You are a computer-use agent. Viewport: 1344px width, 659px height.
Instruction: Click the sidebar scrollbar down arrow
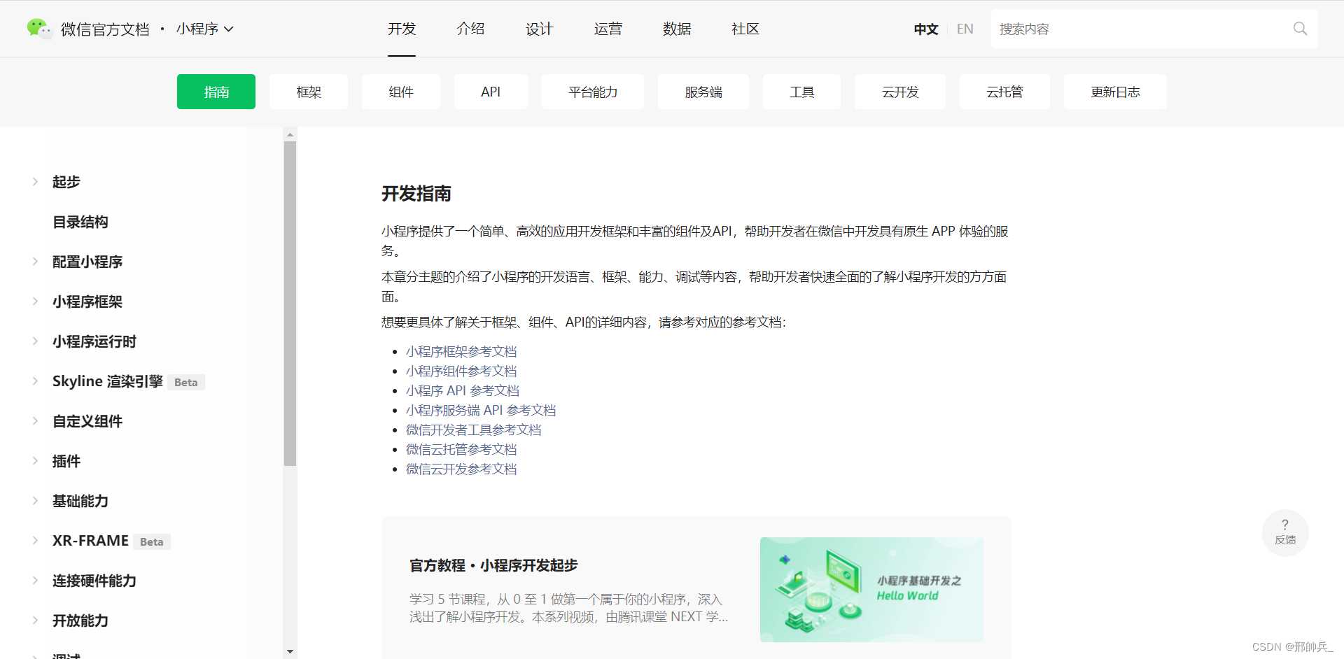[x=290, y=652]
